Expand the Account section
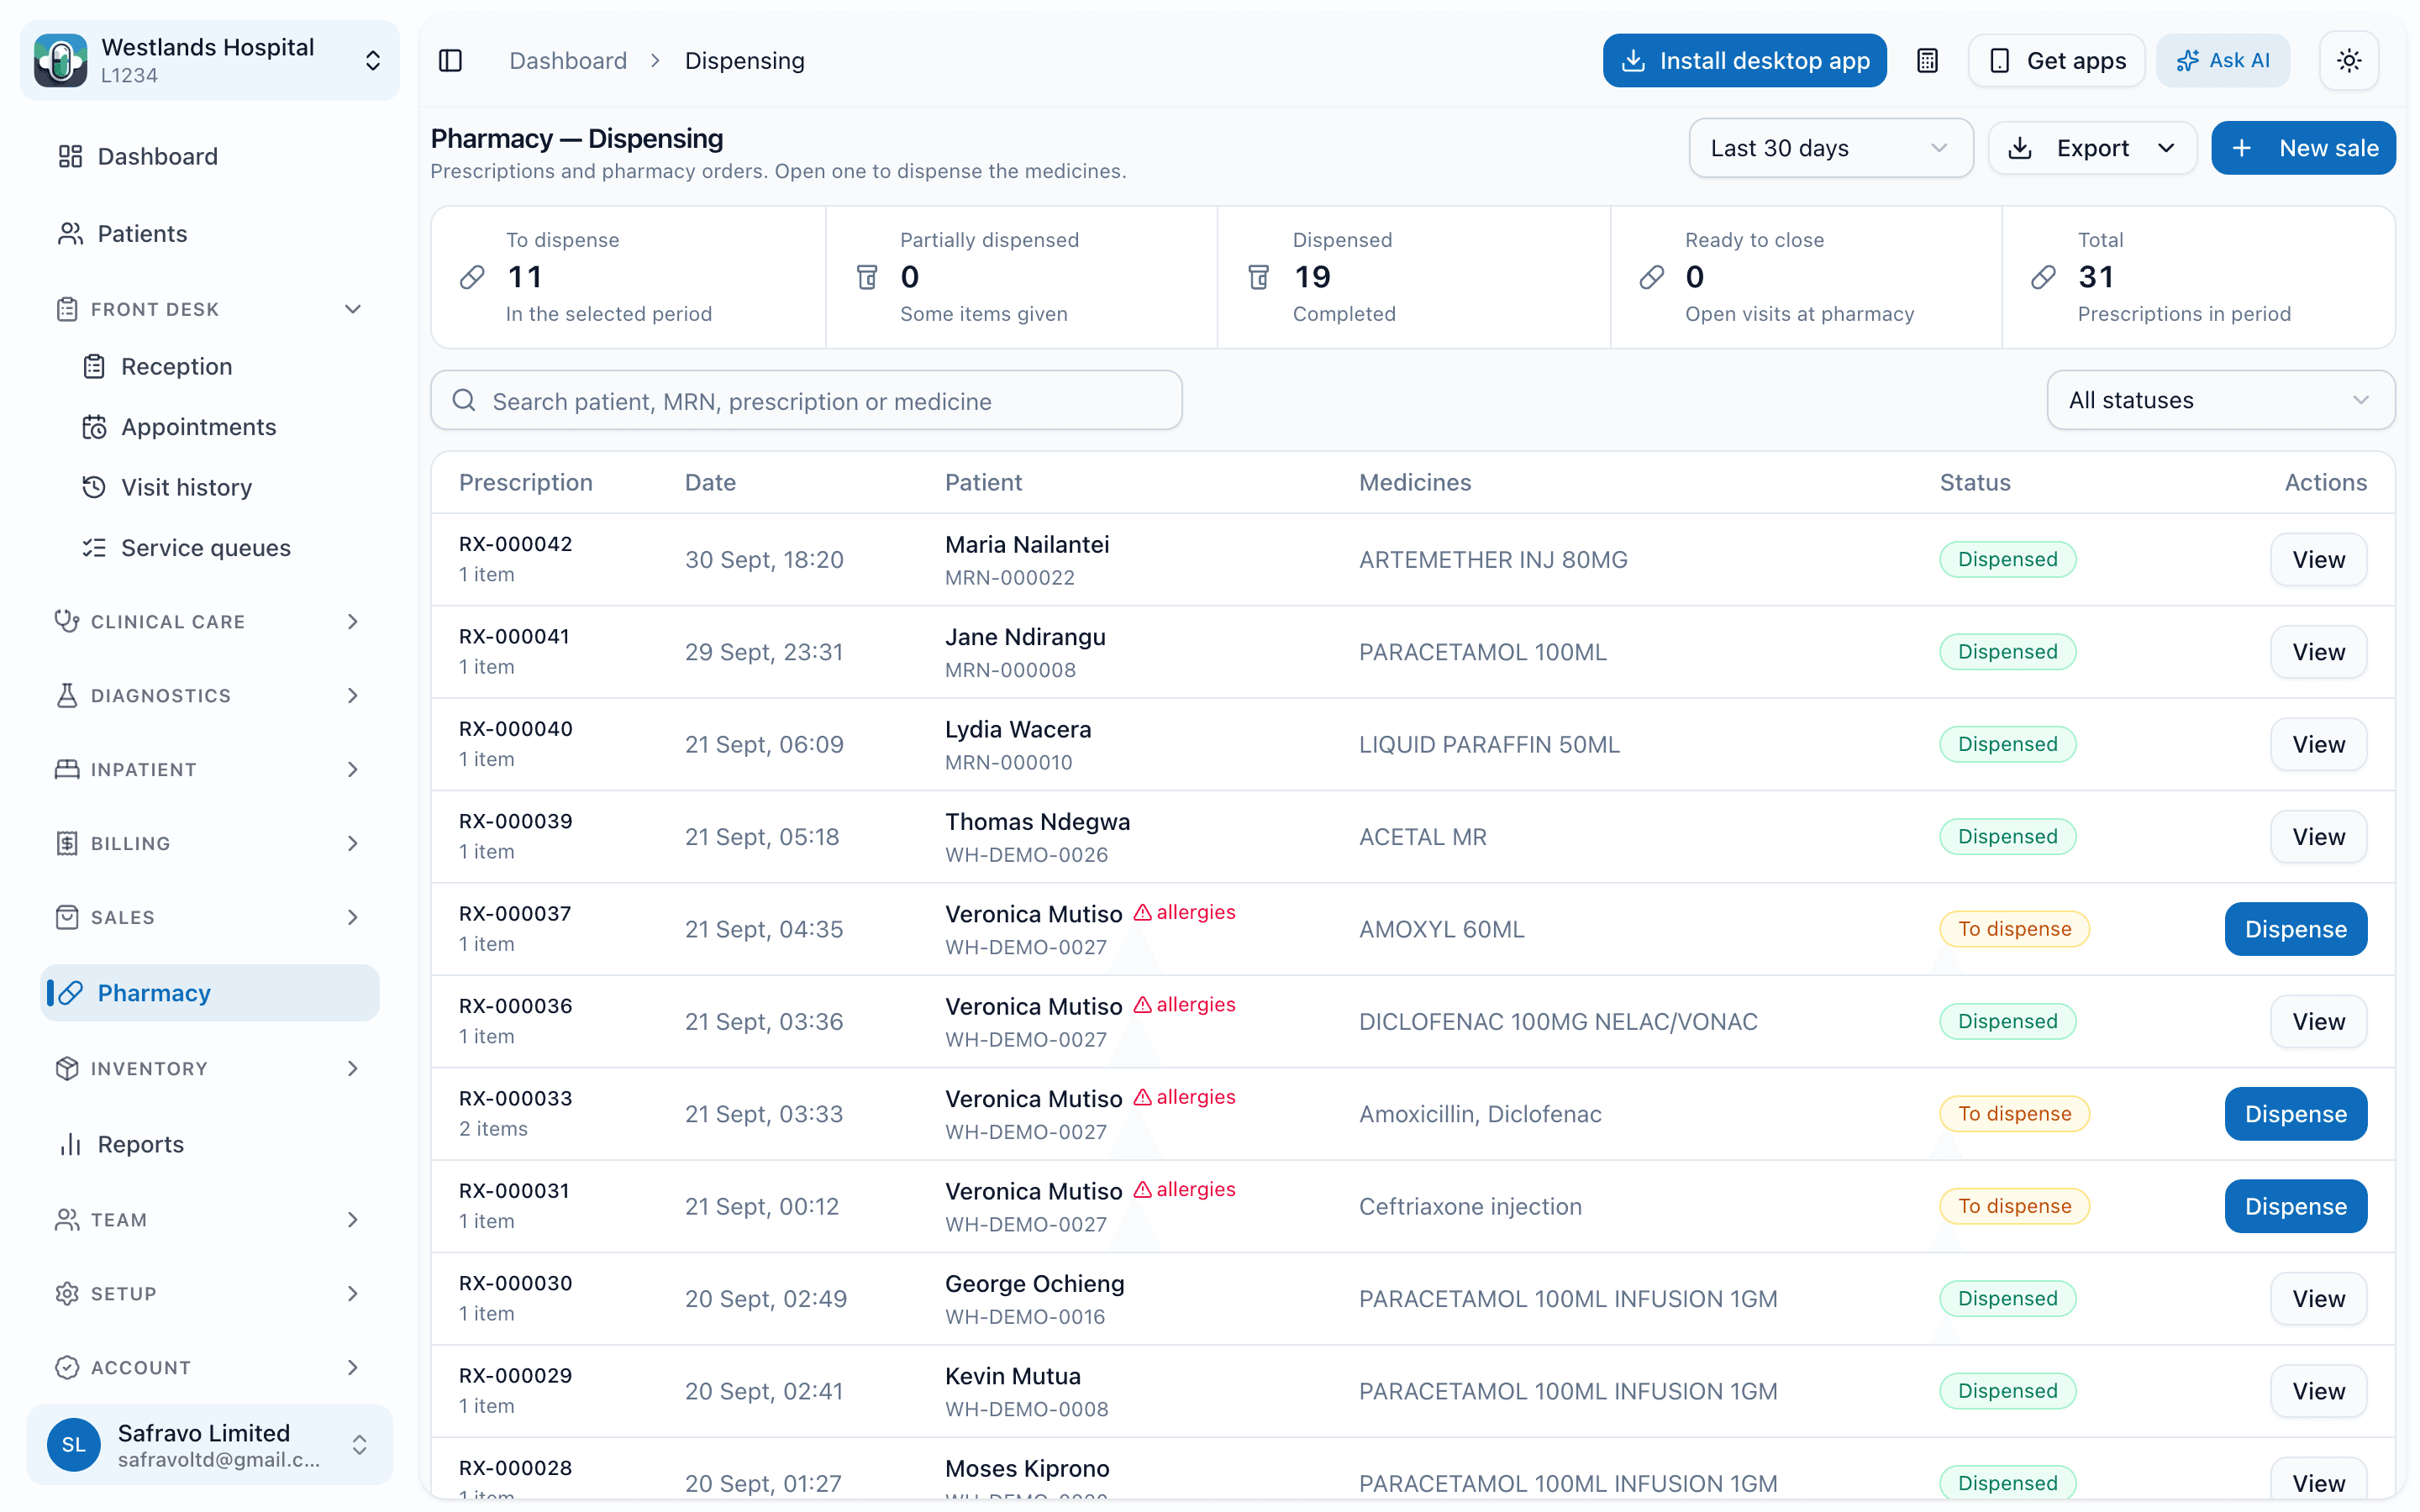Image resolution: width=2420 pixels, height=1512 pixels. [x=210, y=1367]
